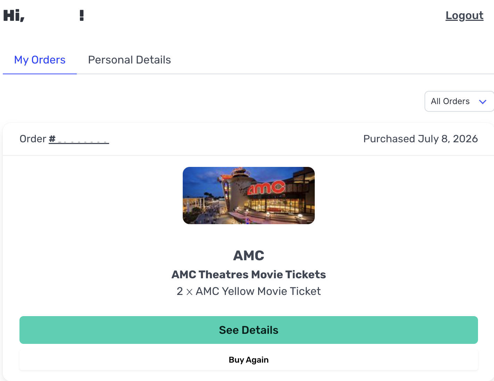Screen dimensions: 494x381
Task: Click the AMC Theatres Movie Tickets title
Action: click(x=249, y=274)
